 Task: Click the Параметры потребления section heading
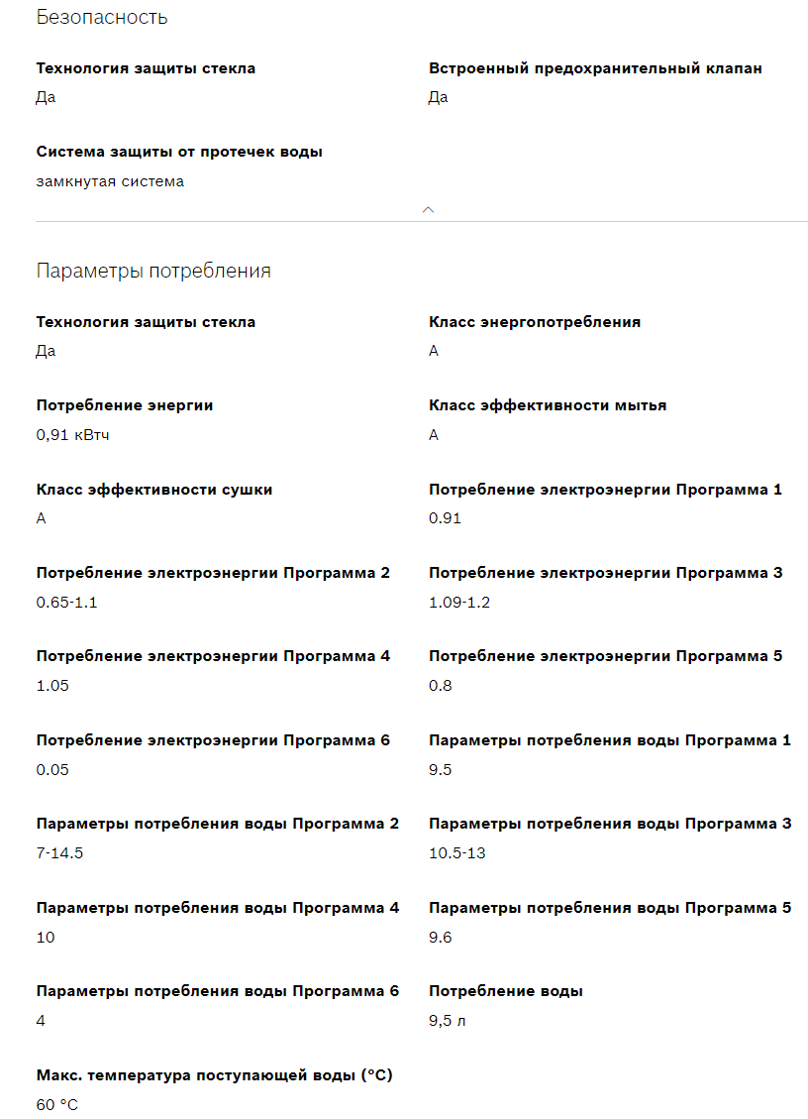tap(153, 271)
